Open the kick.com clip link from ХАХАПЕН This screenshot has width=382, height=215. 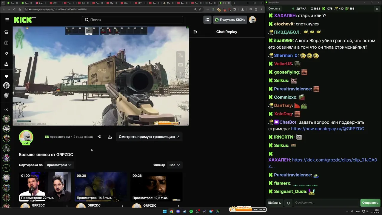323,163
